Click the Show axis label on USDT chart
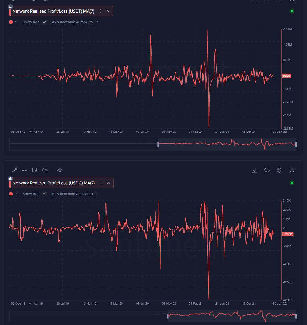Viewport: 307px width, 325px height. (31, 22)
